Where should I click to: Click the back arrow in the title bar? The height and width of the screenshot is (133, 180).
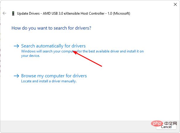[4, 13]
